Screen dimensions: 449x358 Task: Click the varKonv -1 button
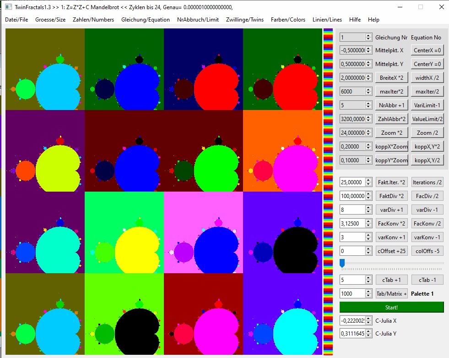point(427,237)
